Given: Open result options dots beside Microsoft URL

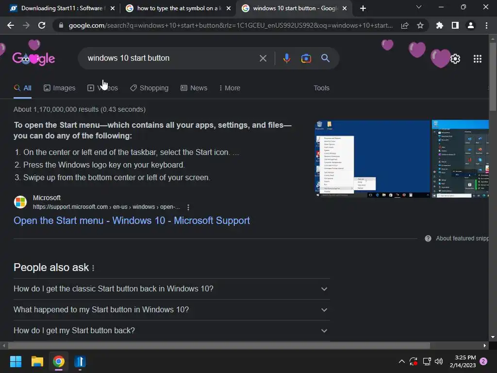Looking at the screenshot, I should (188, 207).
